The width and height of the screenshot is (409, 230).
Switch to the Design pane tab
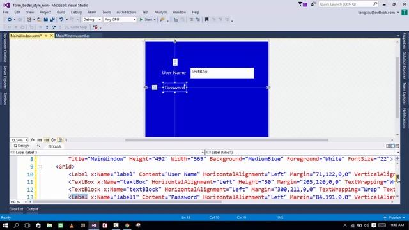[21, 146]
